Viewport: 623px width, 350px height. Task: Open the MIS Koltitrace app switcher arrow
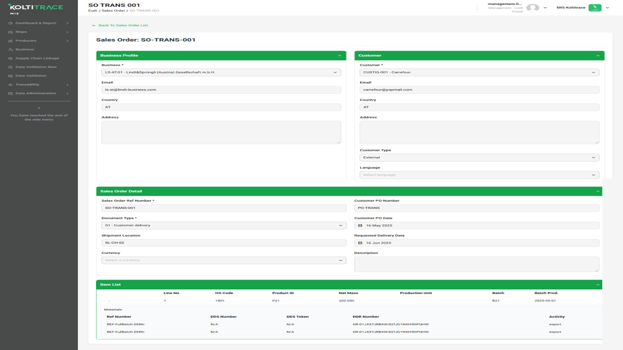coord(607,8)
